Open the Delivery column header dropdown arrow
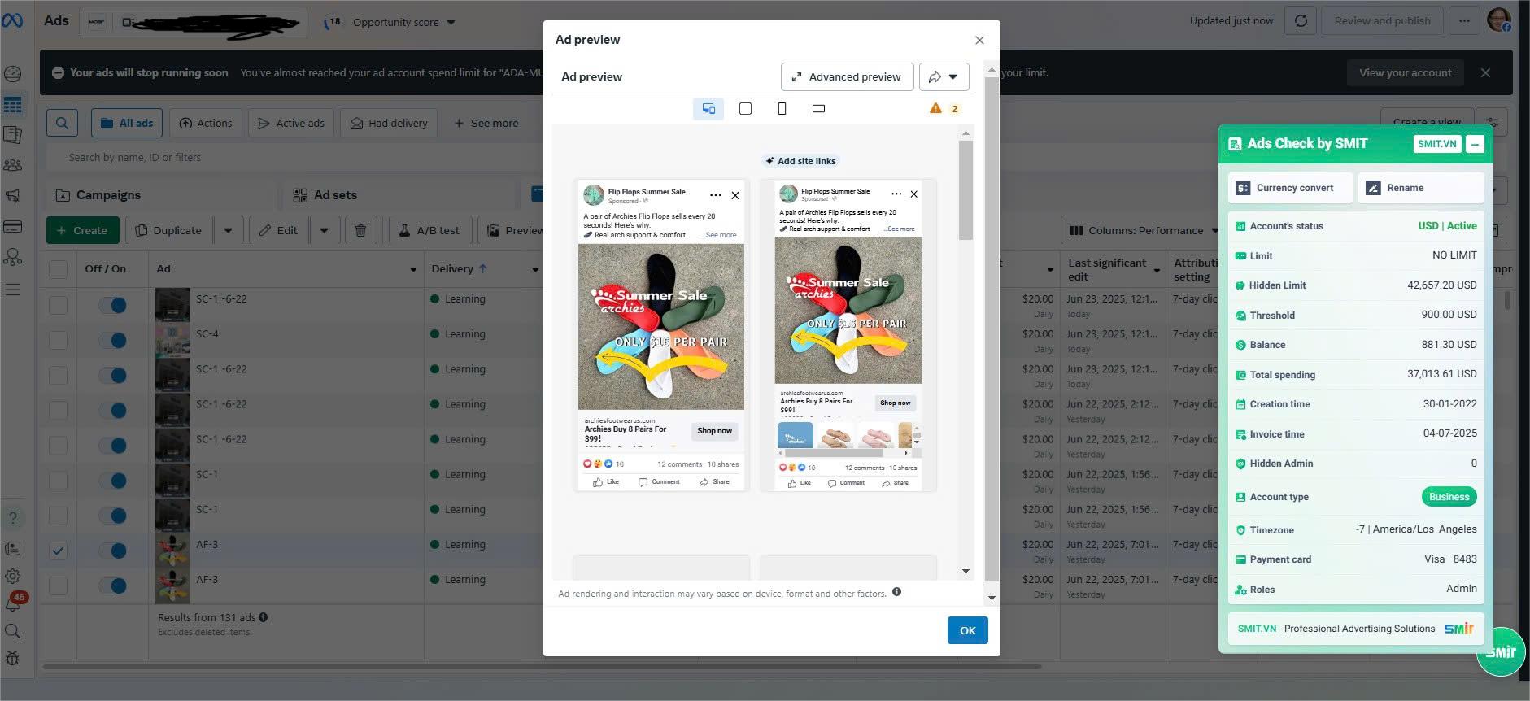1530x701 pixels. [x=535, y=269]
